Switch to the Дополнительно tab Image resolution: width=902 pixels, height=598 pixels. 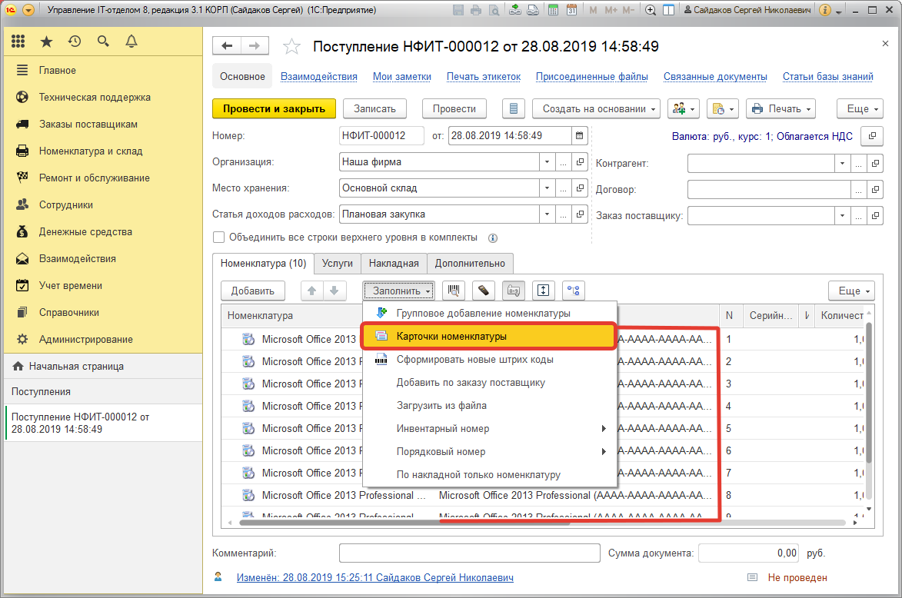tap(470, 264)
